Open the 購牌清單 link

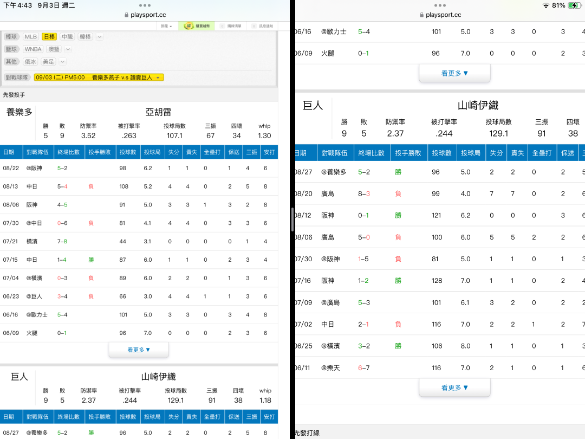click(x=232, y=26)
